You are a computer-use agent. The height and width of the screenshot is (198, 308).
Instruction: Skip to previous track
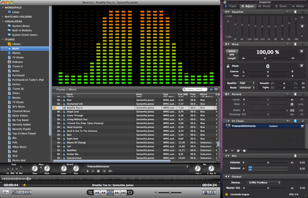coord(97,192)
